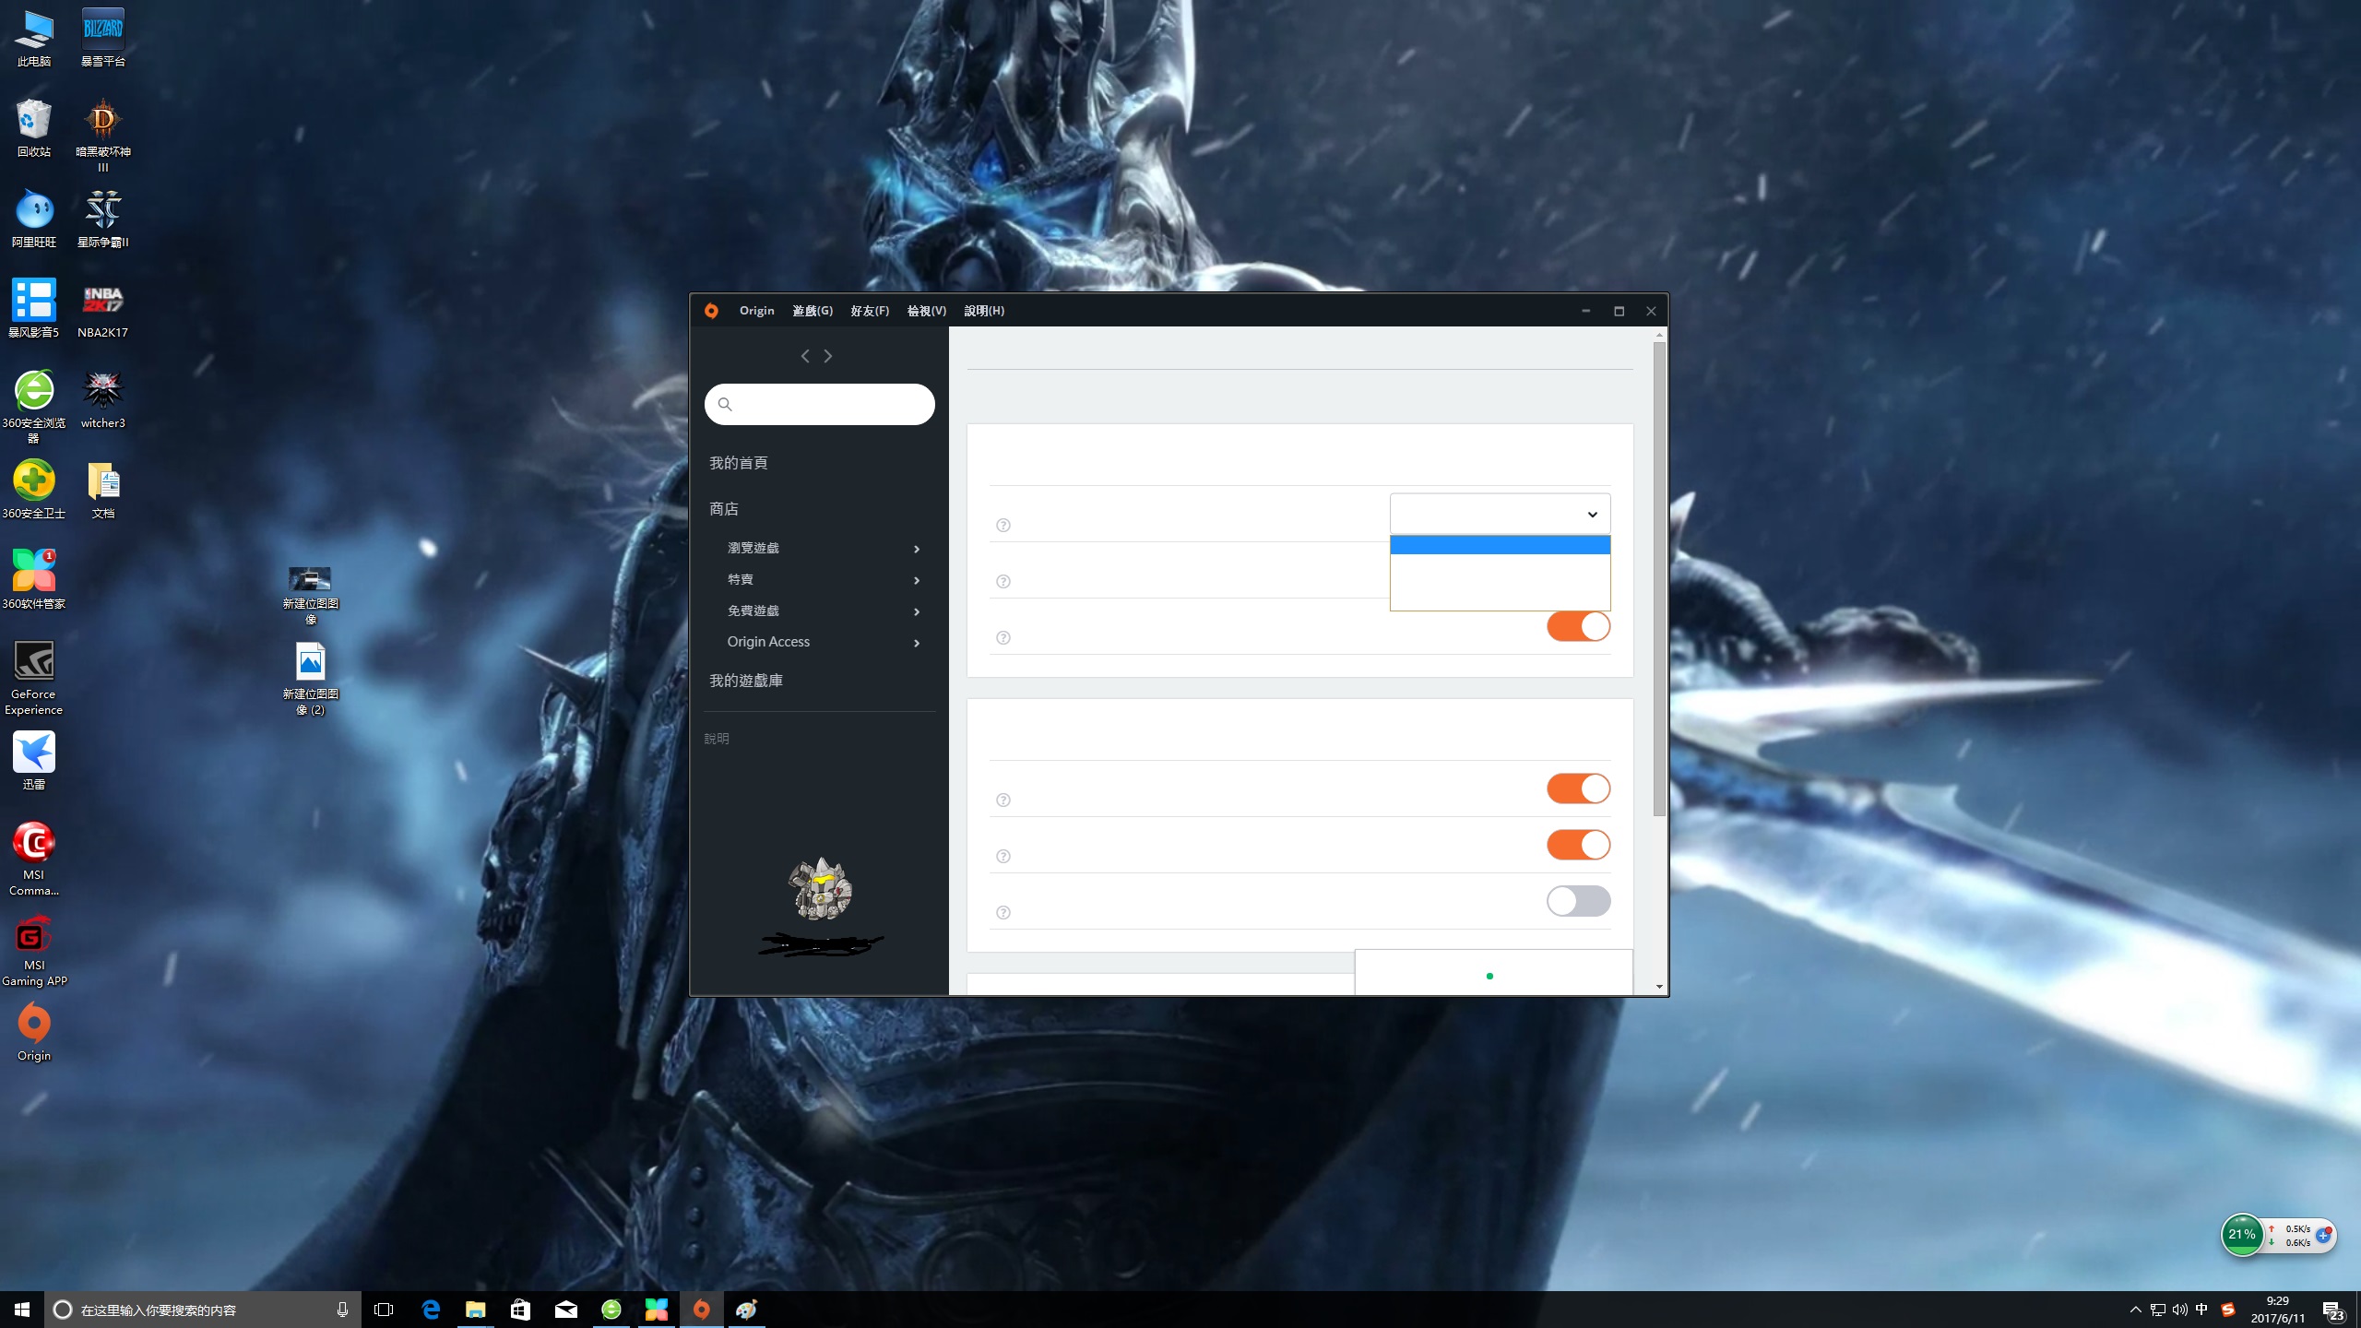
Task: Turn off the toggle below the dropdown
Action: [1578, 627]
